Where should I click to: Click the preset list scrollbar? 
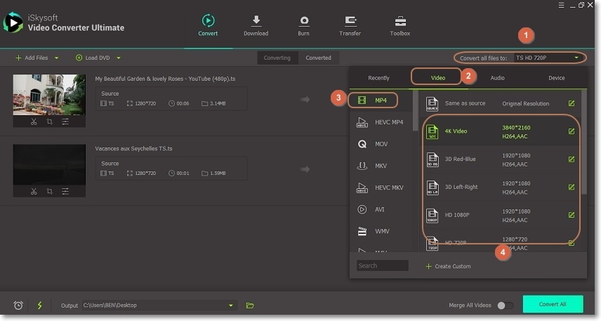pos(583,143)
